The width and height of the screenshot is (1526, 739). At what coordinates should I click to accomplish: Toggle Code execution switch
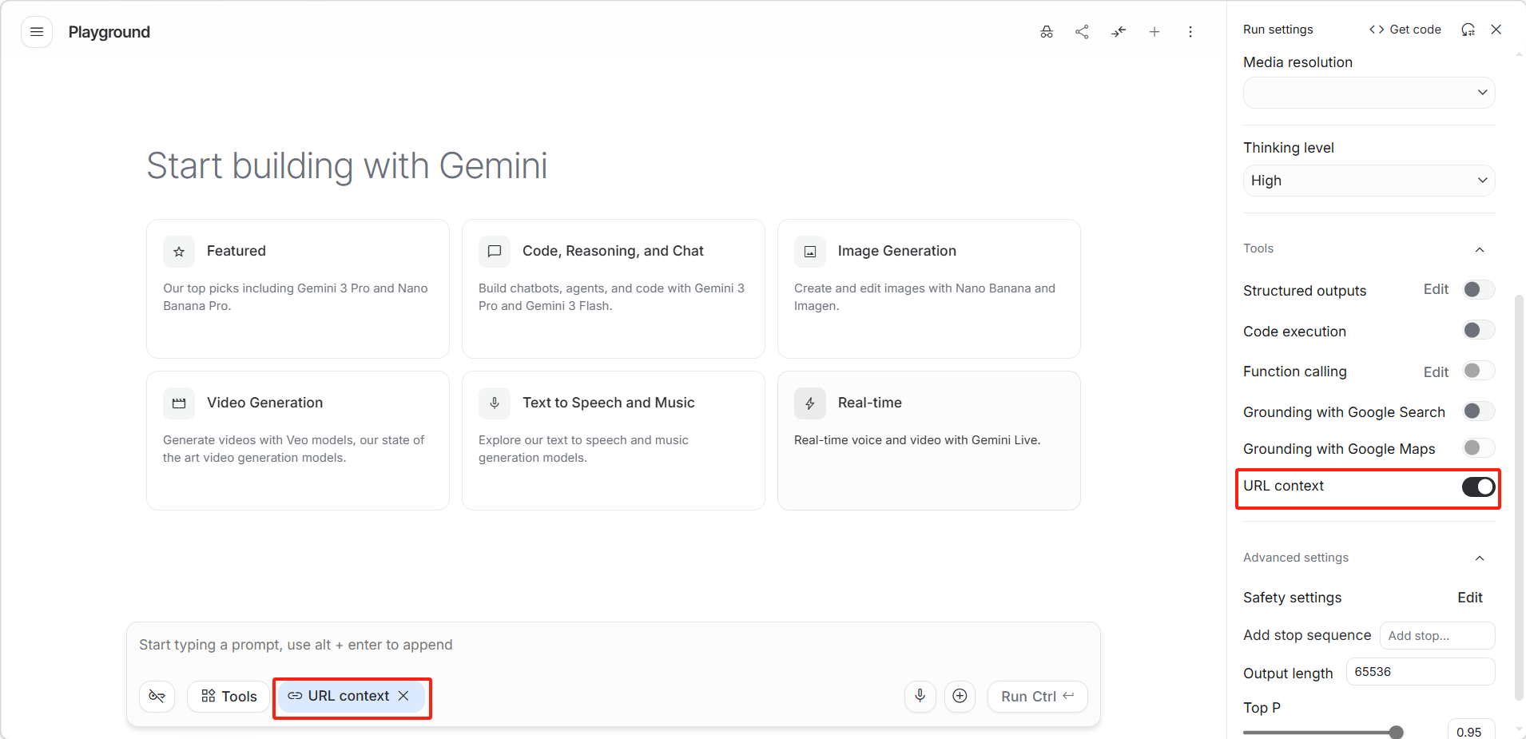(1478, 331)
